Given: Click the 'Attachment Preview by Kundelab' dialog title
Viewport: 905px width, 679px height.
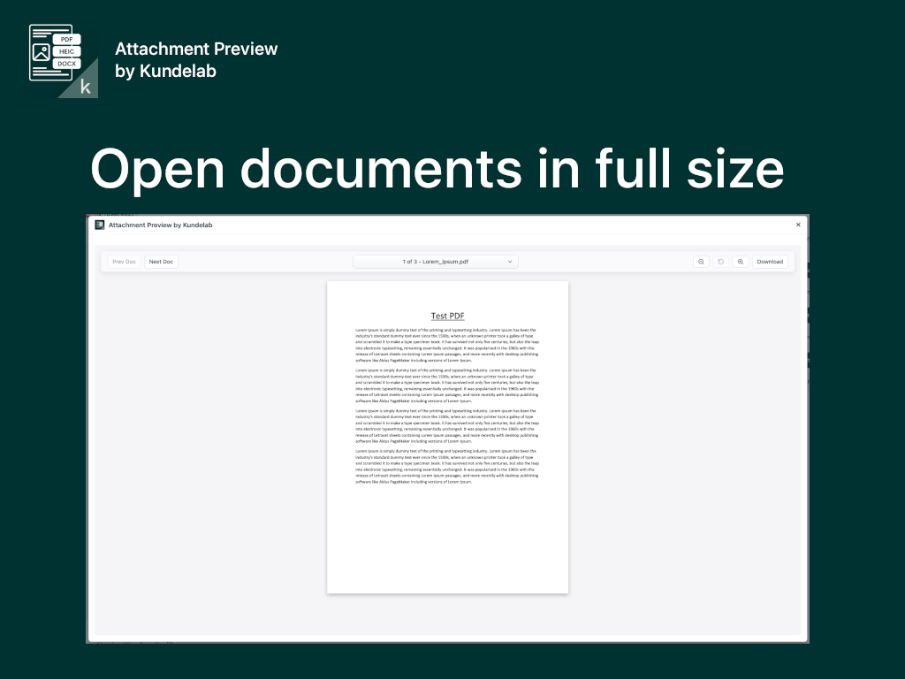Looking at the screenshot, I should click(x=161, y=225).
